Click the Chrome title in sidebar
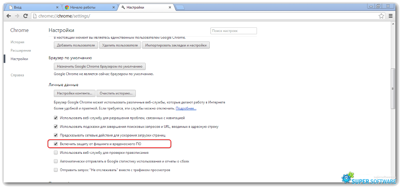Viewport: 401px width, 188px height. click(x=20, y=30)
